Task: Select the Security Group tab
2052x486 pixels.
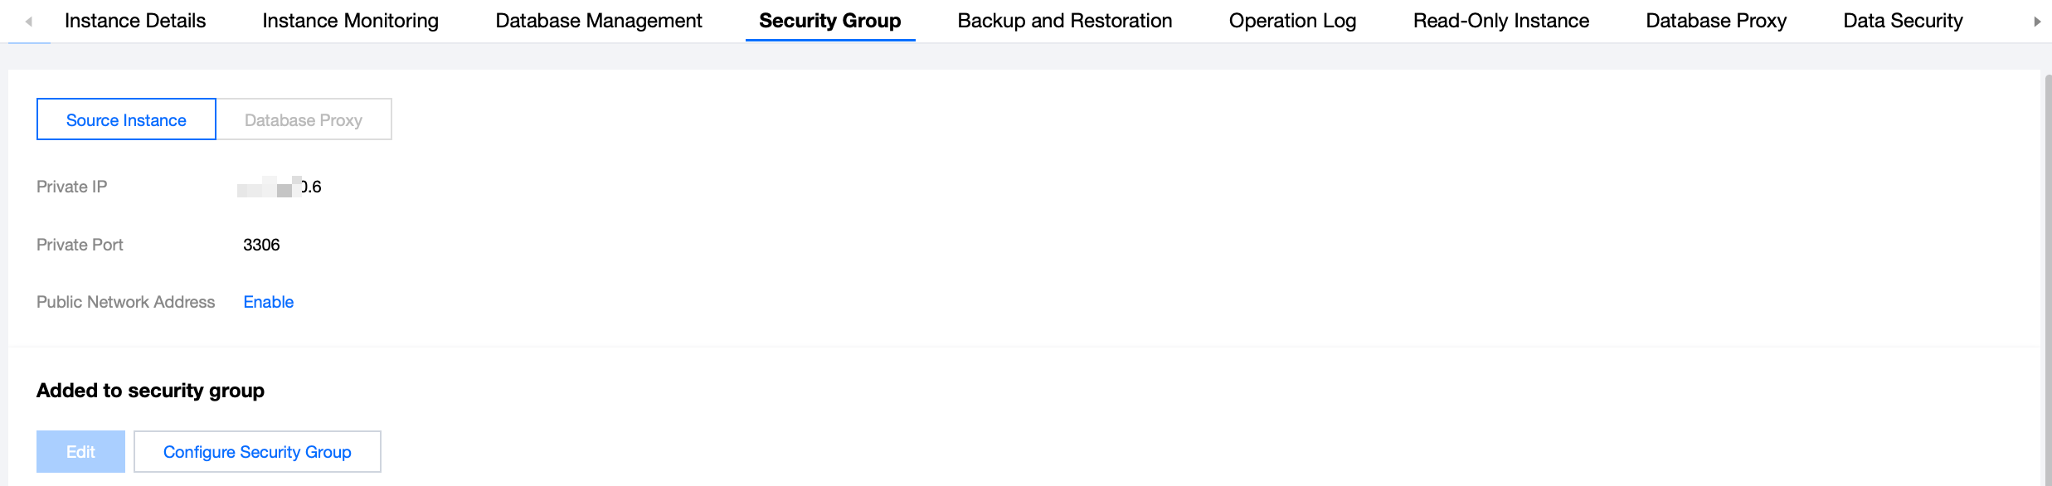Action: 829,21
